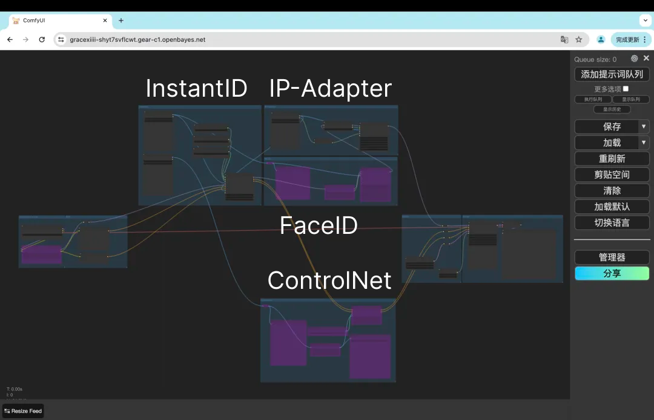Click the translate page icon
654x420 pixels.
tap(564, 39)
